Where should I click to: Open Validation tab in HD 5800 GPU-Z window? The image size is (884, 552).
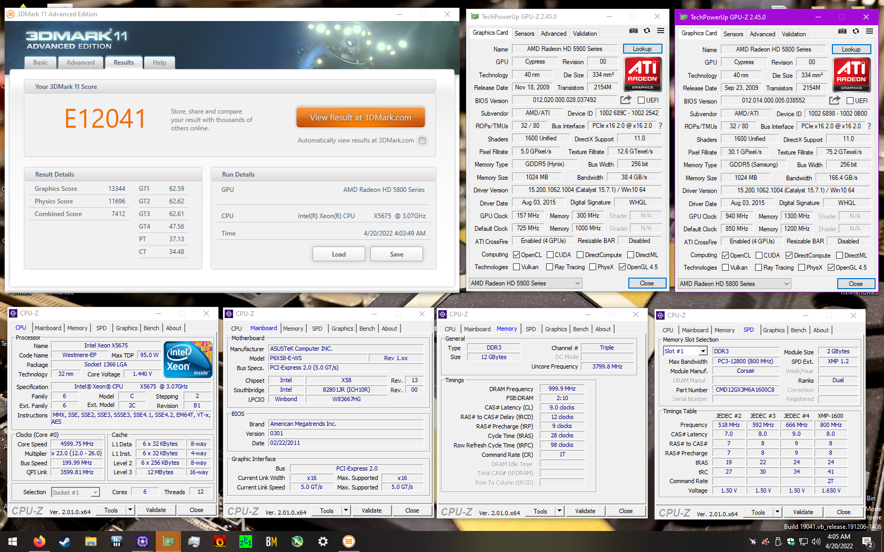point(793,34)
